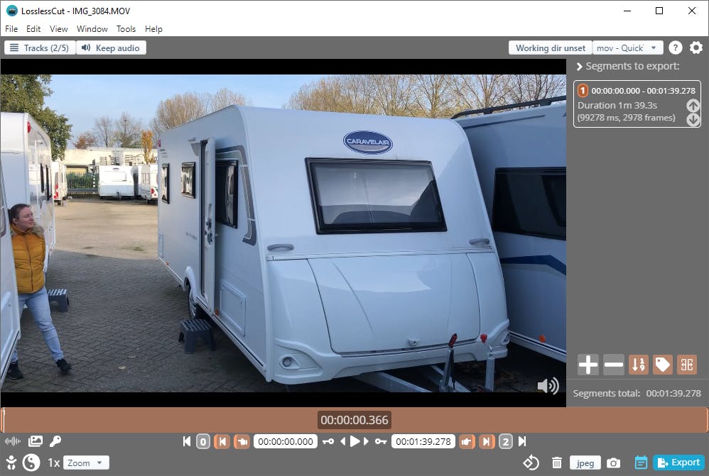Open the Edit menu
This screenshot has width=709, height=476.
pos(33,29)
